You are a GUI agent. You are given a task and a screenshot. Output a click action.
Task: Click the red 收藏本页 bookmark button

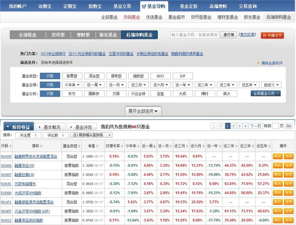pyautogui.click(x=272, y=35)
